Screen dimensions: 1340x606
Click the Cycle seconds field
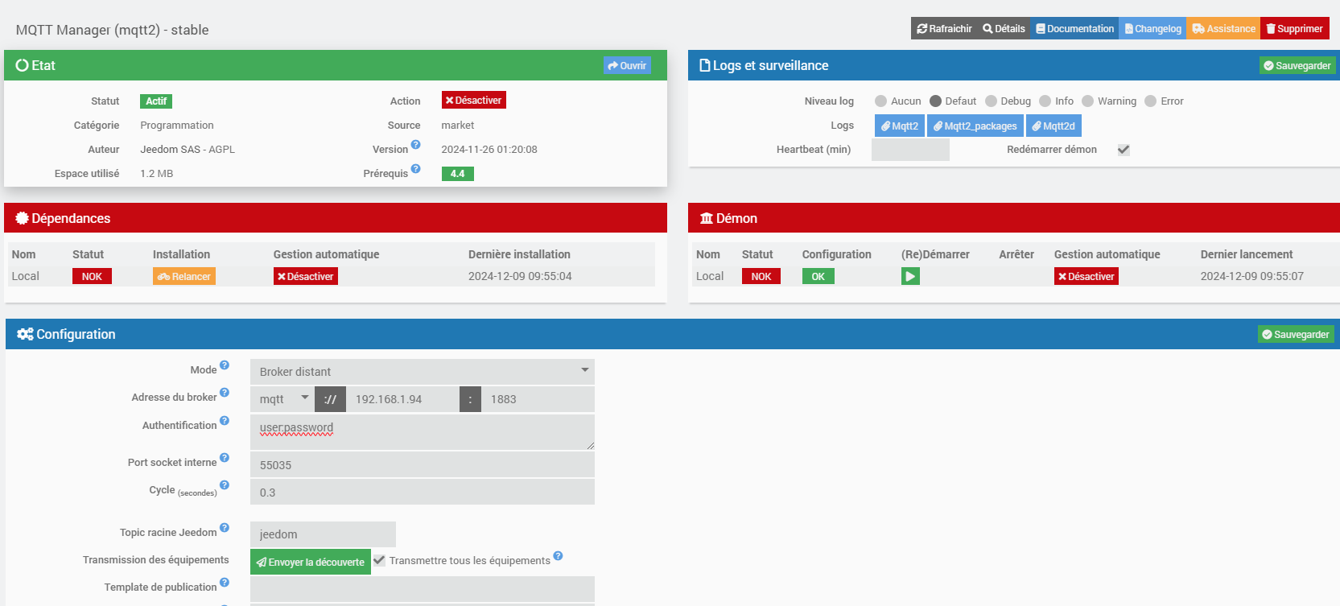(423, 493)
